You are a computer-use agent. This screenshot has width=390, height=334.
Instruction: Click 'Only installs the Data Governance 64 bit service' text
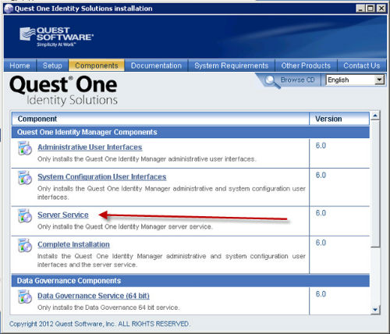[108, 307]
